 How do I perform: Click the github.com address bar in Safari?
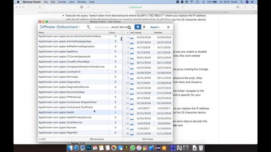coord(135,7)
